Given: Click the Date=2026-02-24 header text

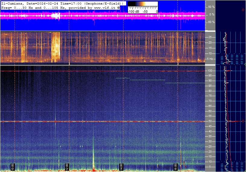Looking at the screenshot, I should (x=35, y=3).
